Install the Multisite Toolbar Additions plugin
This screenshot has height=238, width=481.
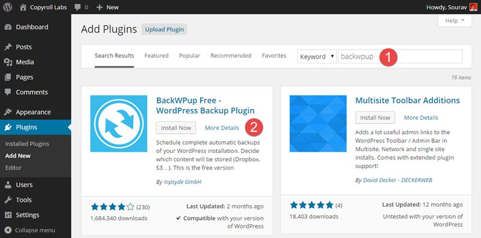375,118
